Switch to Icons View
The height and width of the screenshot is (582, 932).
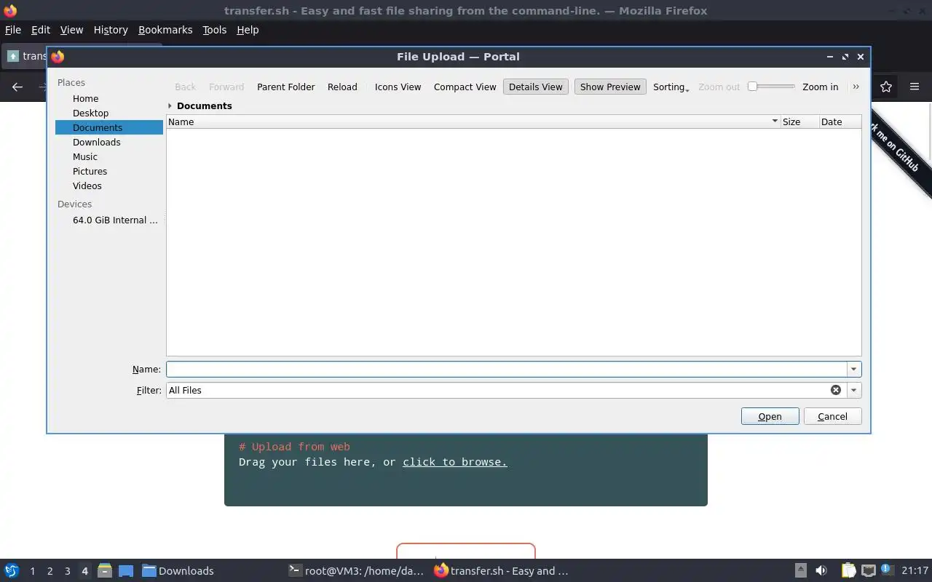[x=398, y=87]
